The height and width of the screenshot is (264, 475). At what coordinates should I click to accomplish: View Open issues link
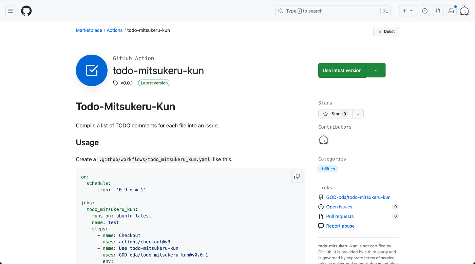[x=339, y=207]
